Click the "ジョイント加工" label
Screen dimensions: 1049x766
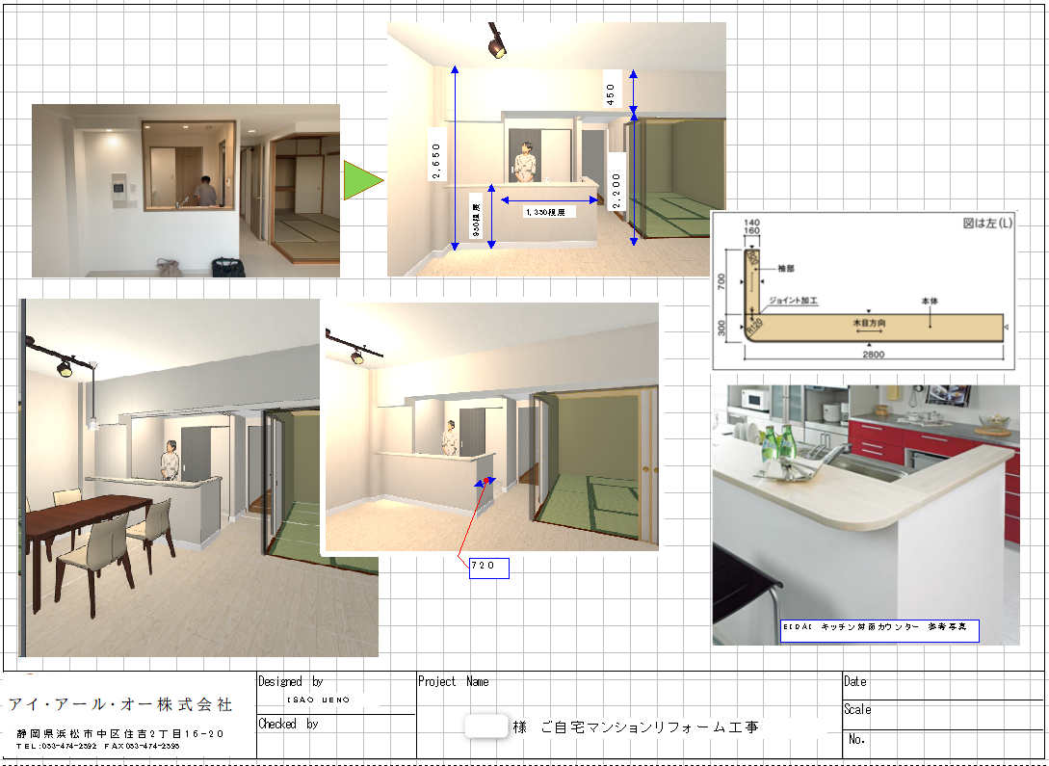pos(793,301)
